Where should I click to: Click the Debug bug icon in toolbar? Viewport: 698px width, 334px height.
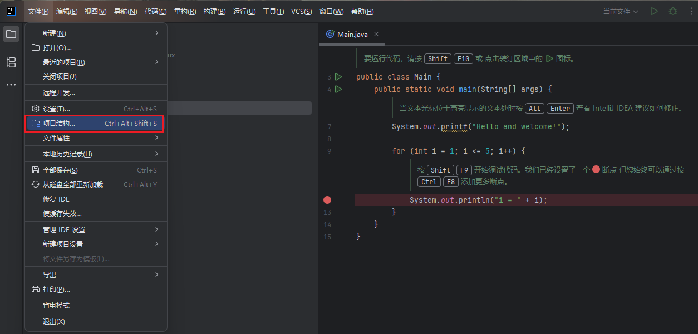pos(673,11)
